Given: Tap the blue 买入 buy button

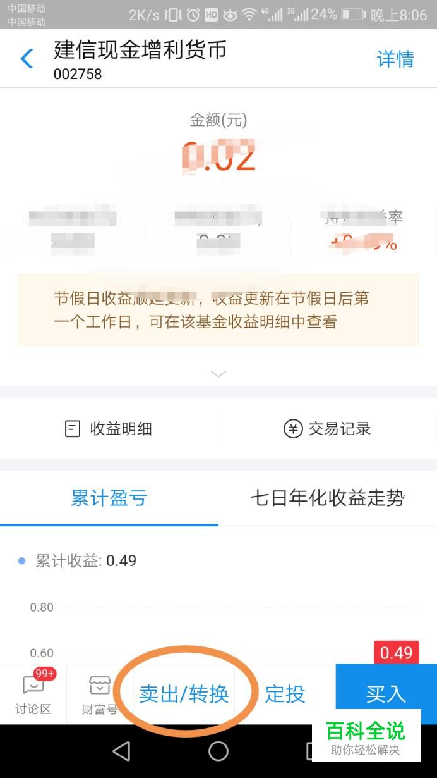Looking at the screenshot, I should click(x=386, y=694).
